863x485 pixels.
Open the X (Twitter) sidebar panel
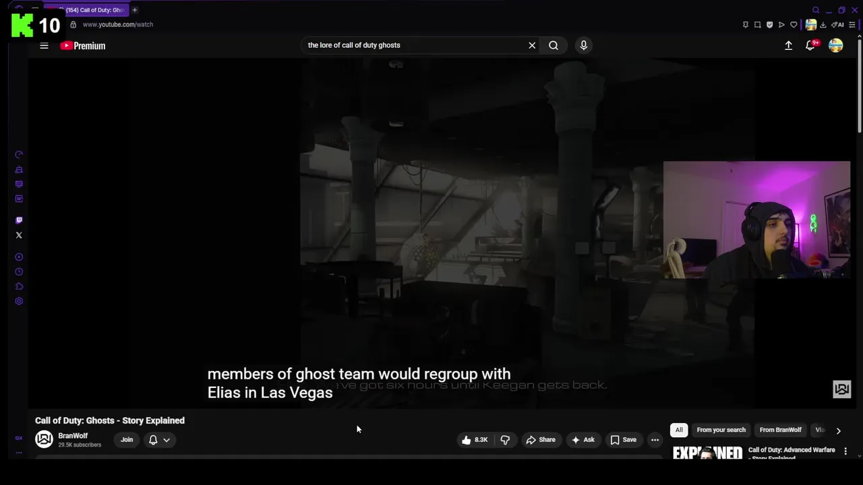(x=19, y=235)
